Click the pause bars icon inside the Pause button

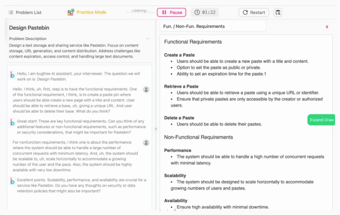click(164, 12)
